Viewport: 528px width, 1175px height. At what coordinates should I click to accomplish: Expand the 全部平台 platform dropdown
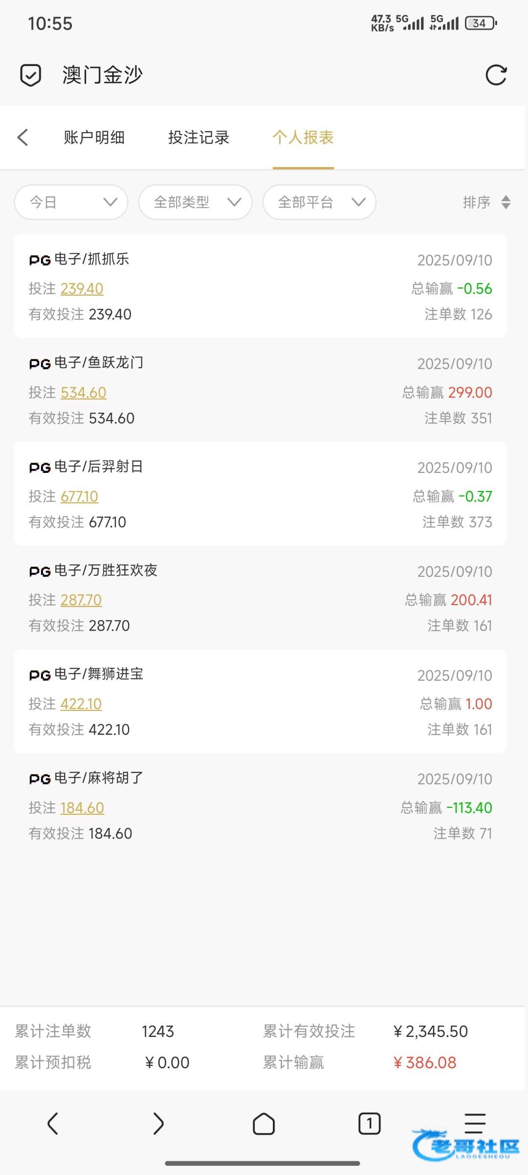[320, 202]
